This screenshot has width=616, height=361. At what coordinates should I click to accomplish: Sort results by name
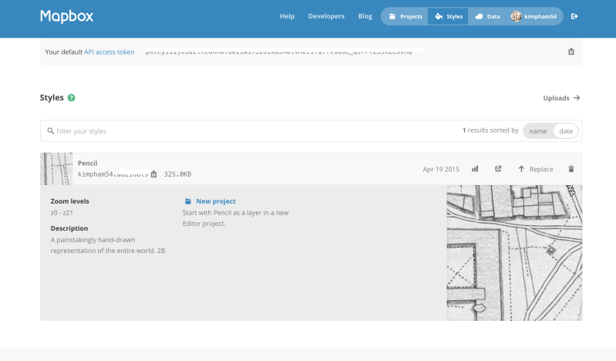(x=537, y=131)
